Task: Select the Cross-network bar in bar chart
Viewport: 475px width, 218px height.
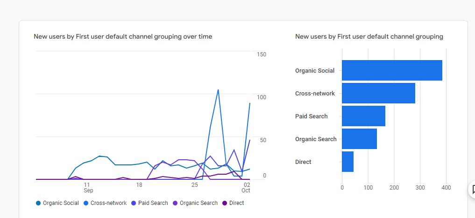Action: [378, 93]
